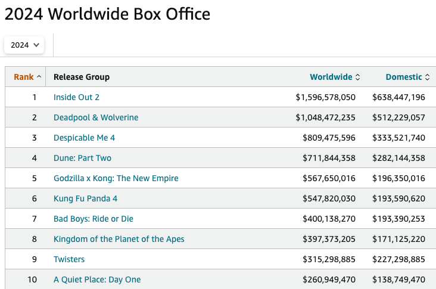The image size is (436, 289).
Task: View the Kung Fu Panda 4 entry
Action: coord(86,198)
